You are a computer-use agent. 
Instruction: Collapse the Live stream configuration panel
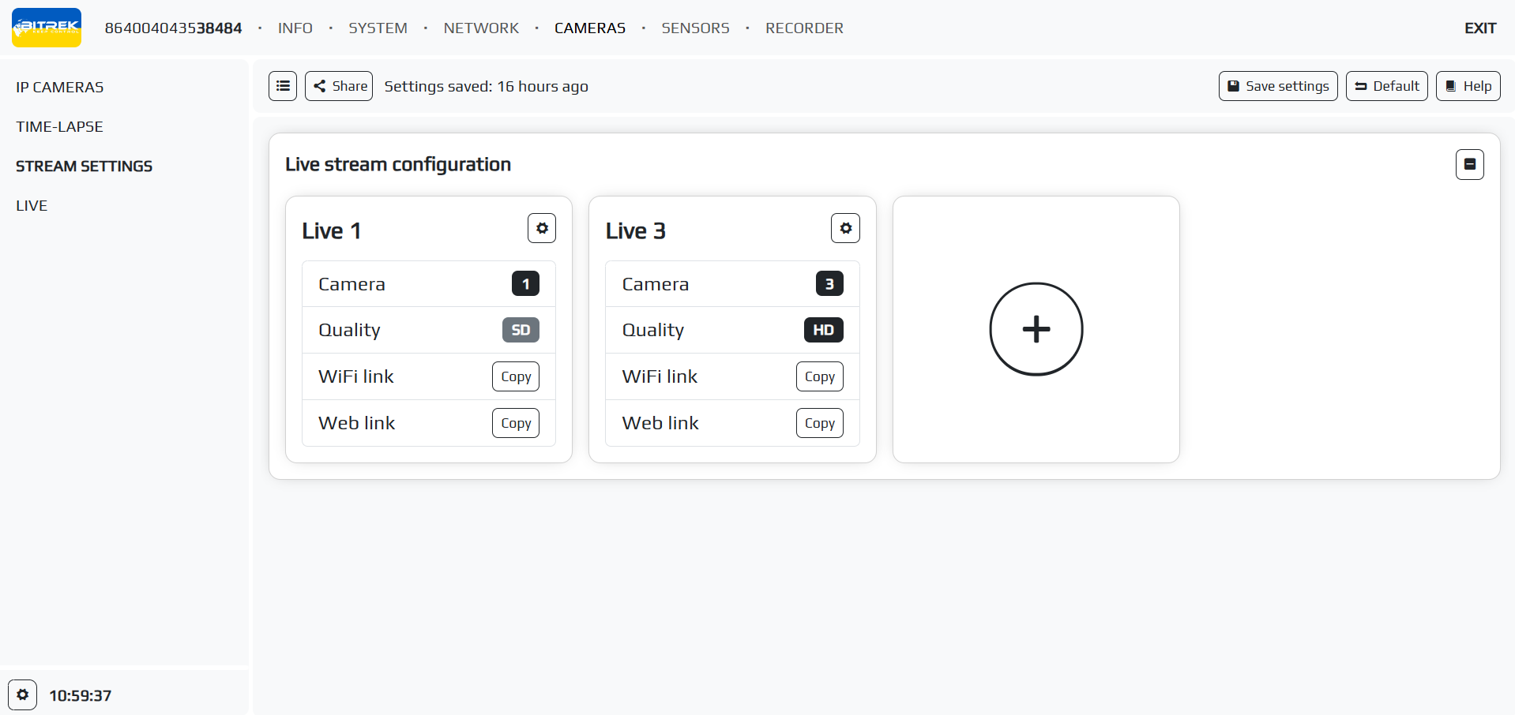1469,164
